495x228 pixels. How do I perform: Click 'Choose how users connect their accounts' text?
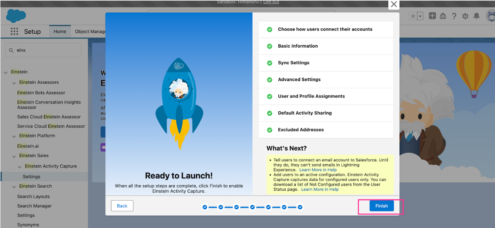point(325,29)
